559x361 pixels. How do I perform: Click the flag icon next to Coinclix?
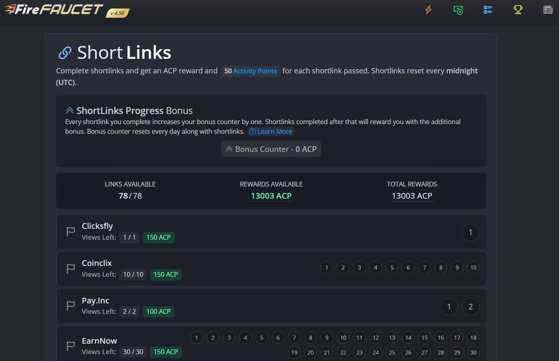[71, 269]
